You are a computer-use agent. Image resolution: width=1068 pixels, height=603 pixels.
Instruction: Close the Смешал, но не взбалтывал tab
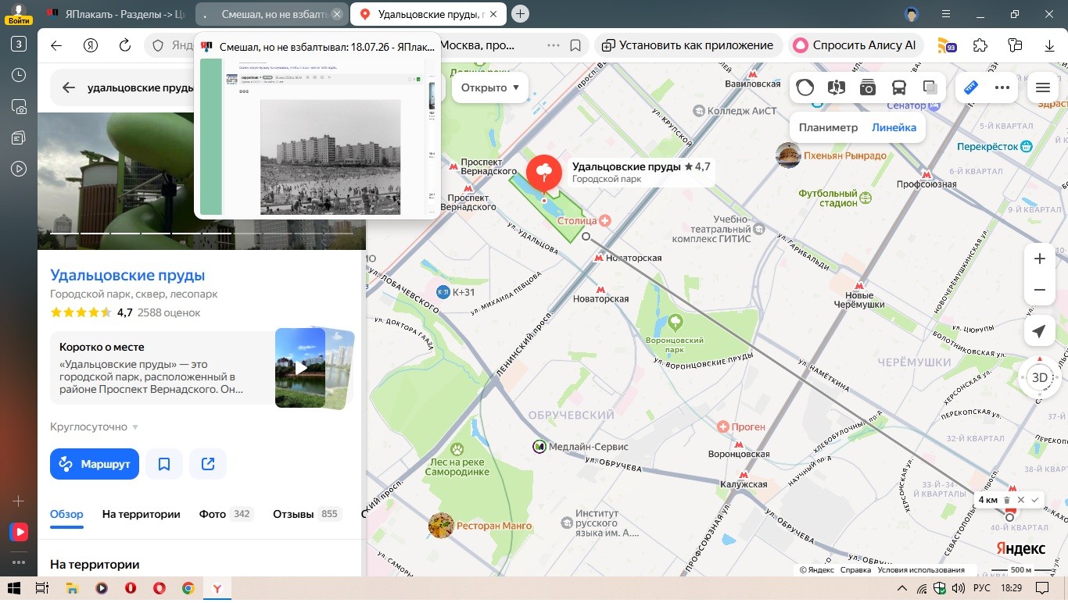pos(337,14)
